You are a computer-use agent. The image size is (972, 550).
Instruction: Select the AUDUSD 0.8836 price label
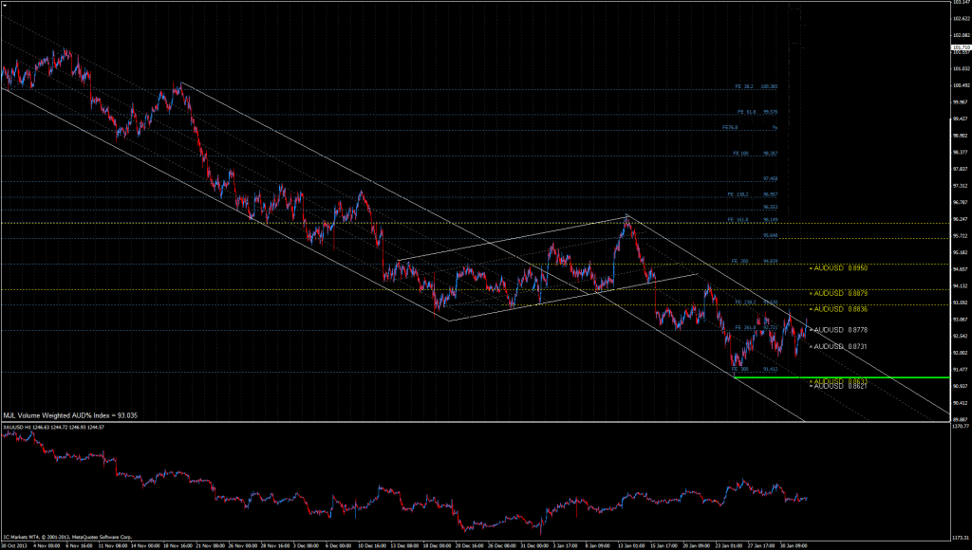click(x=841, y=309)
